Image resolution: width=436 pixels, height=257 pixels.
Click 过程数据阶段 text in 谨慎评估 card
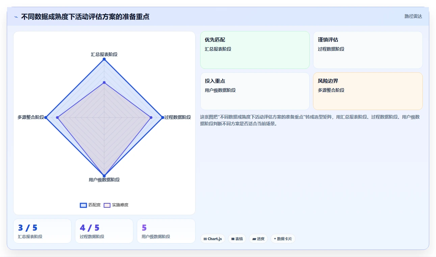click(331, 49)
